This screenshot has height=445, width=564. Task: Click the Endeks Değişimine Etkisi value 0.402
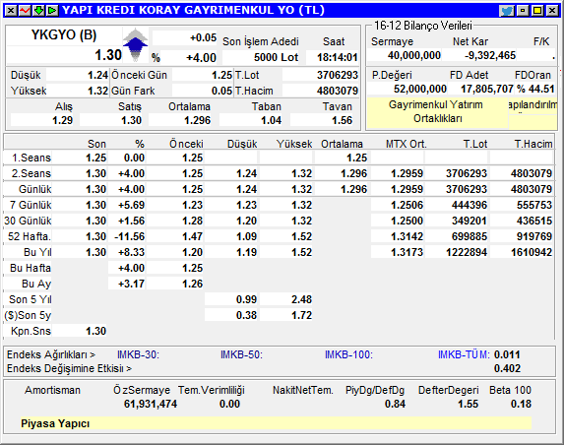(x=507, y=369)
